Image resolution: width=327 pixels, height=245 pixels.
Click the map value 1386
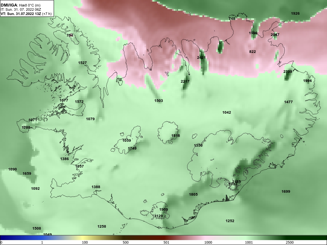pyautogui.click(x=64, y=159)
